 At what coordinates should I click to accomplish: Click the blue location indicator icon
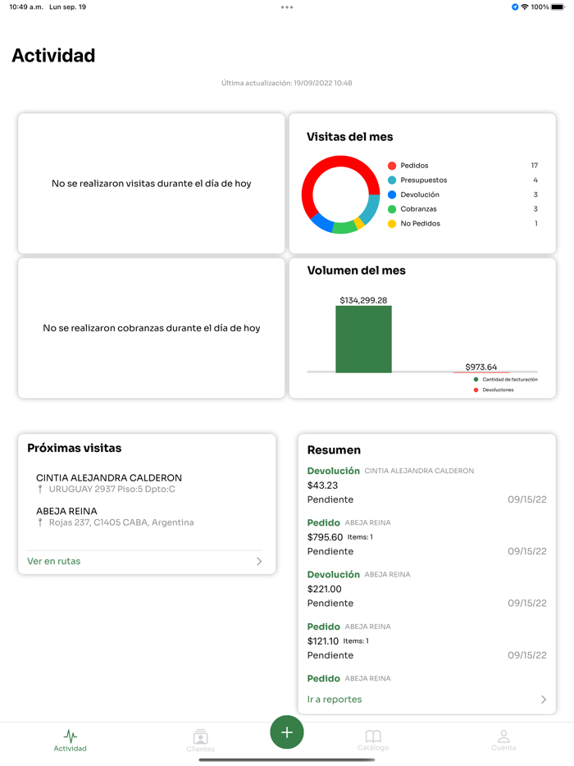(515, 7)
